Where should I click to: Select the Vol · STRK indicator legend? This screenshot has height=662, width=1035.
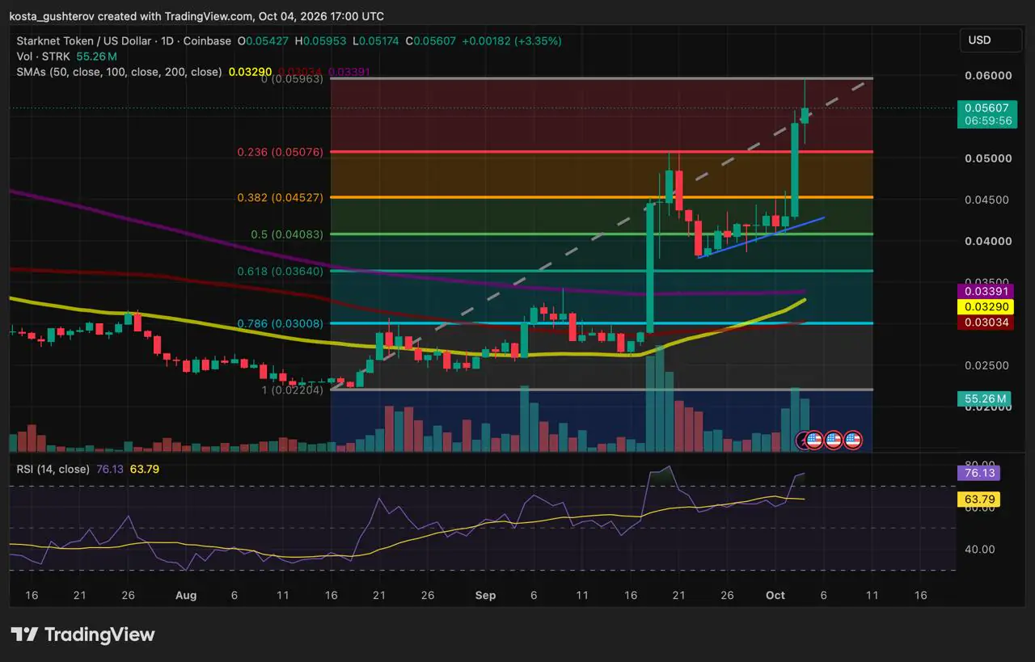45,57
